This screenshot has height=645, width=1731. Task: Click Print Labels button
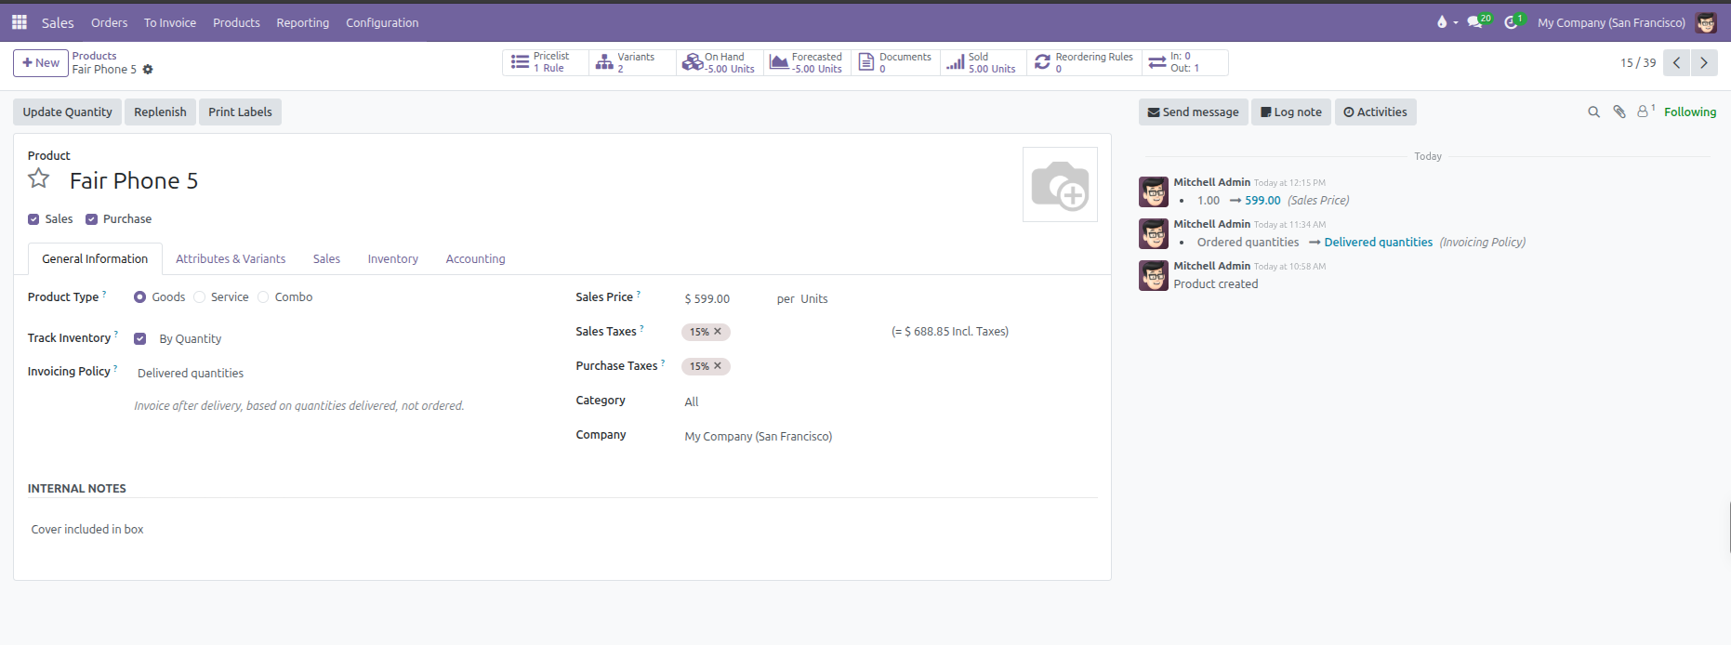[x=240, y=112]
